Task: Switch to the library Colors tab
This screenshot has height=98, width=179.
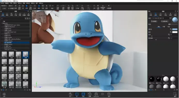Action: (x=7, y=14)
